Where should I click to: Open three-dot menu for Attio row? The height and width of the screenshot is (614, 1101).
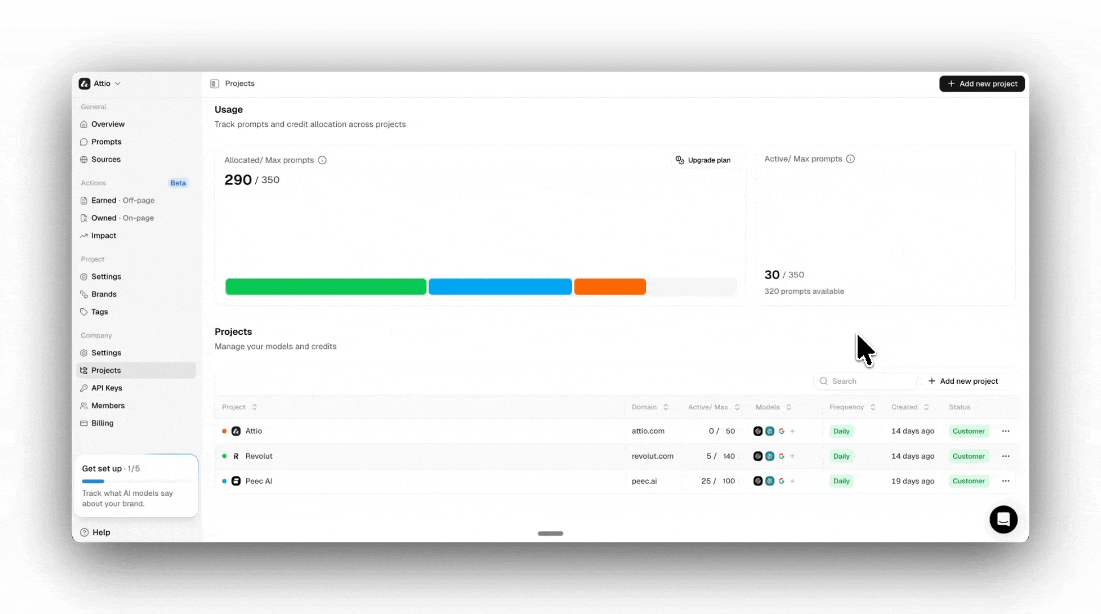[x=1005, y=432]
